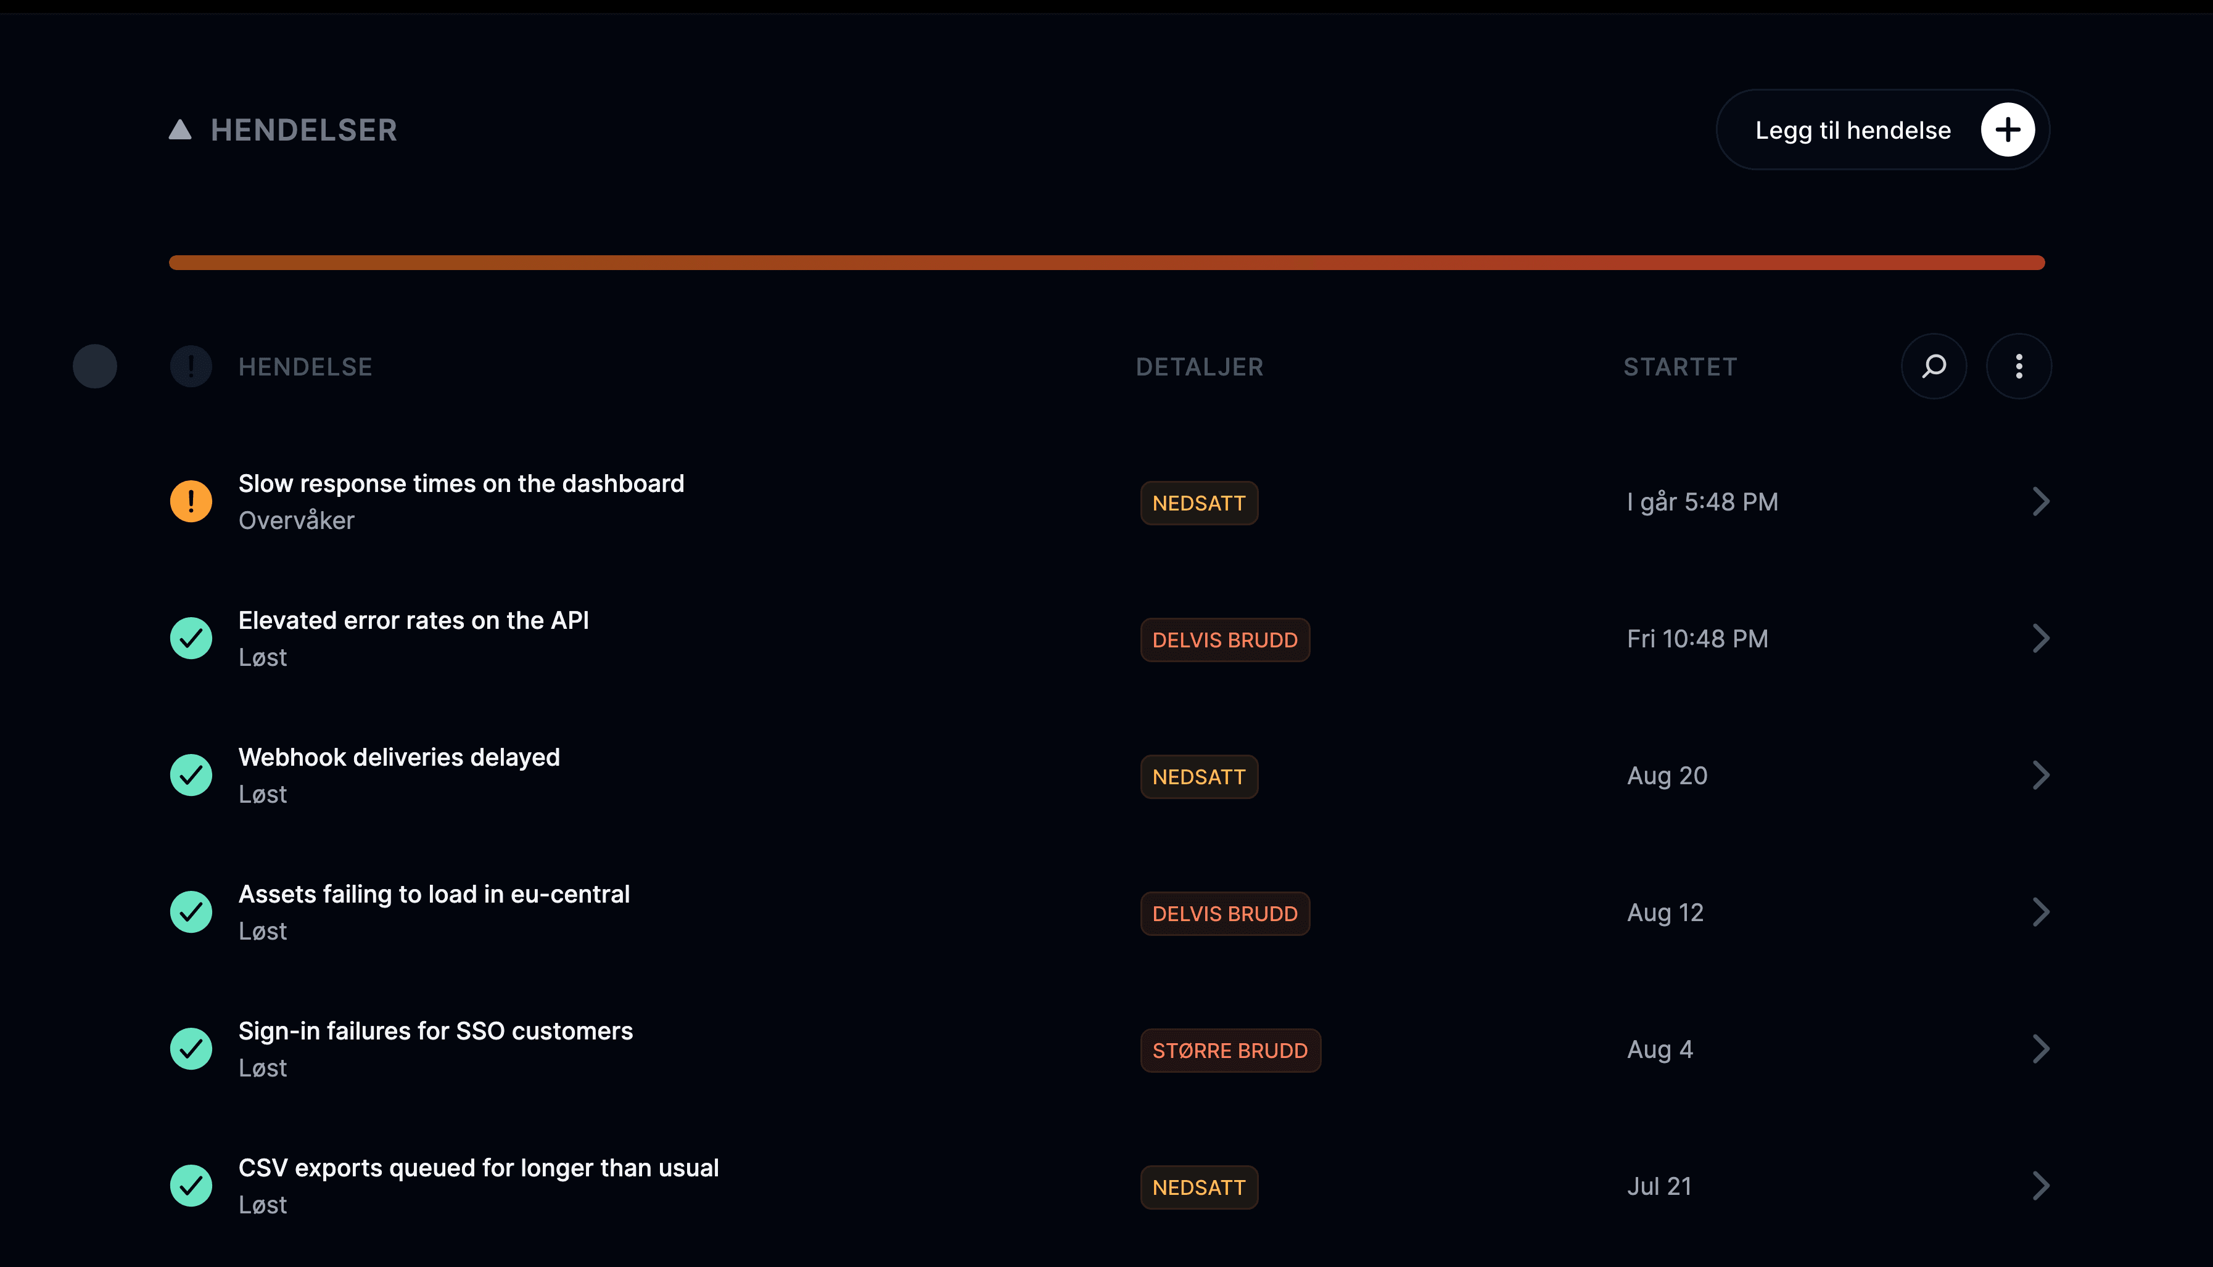
Task: Open Elevated error rates on the API
Action: point(413,620)
